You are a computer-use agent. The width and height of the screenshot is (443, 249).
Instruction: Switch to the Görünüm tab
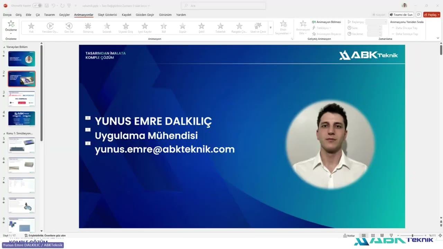[165, 15]
